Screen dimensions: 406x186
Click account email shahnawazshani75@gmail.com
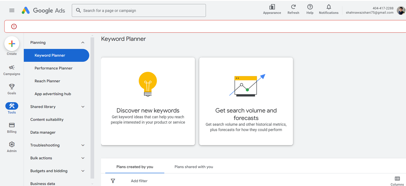tap(369, 12)
